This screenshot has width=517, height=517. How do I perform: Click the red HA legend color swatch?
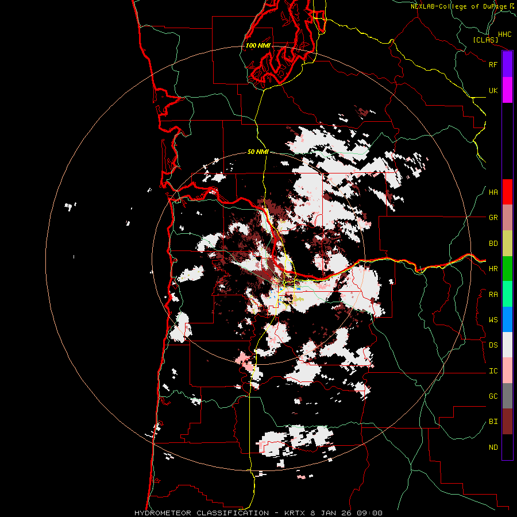pyautogui.click(x=507, y=192)
